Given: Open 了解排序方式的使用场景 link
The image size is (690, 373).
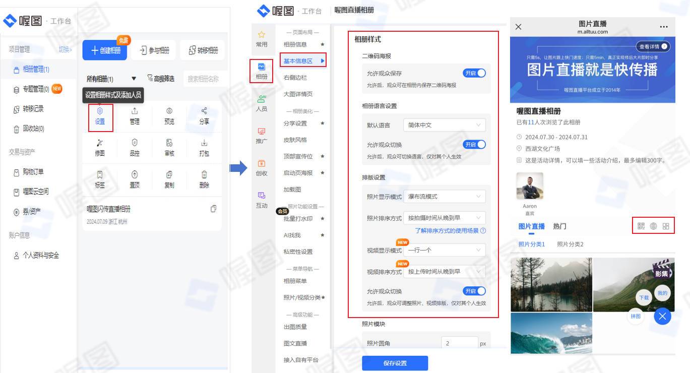Looking at the screenshot, I should (450, 230).
